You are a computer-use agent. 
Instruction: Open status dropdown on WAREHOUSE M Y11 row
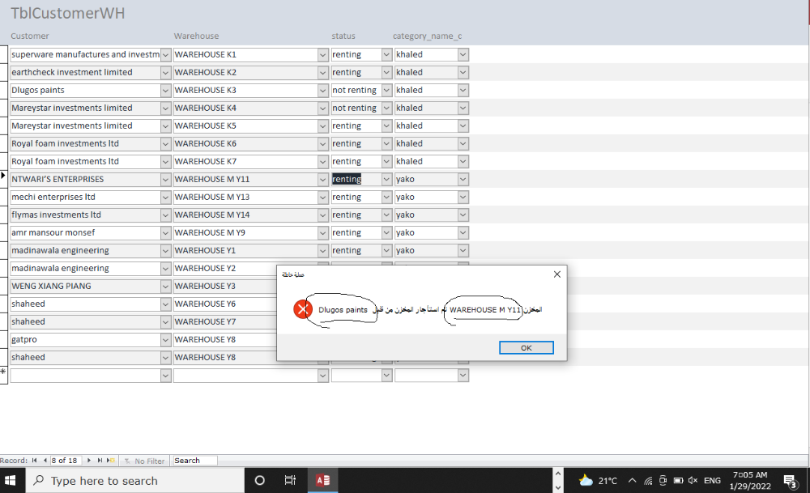pyautogui.click(x=386, y=179)
